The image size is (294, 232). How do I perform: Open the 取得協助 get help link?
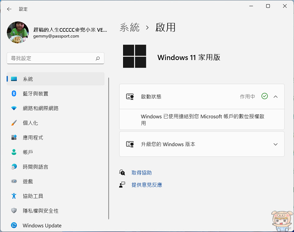(x=142, y=173)
